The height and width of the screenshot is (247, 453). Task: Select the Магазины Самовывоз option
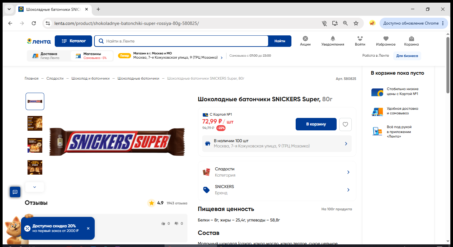(x=92, y=56)
